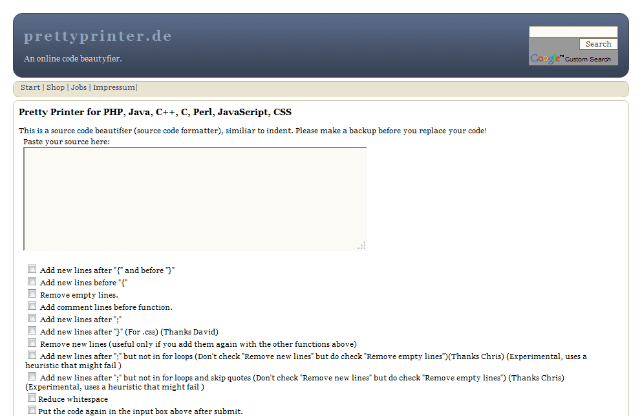Check plain 'Add new lines after ;' option
This screenshot has height=416, width=642.
pyautogui.click(x=32, y=318)
